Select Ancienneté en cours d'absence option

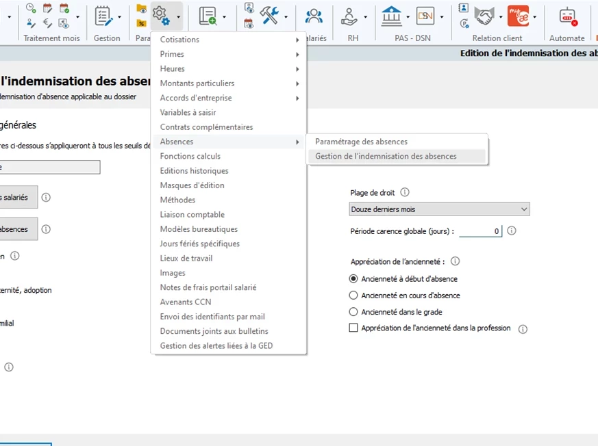[x=353, y=296]
